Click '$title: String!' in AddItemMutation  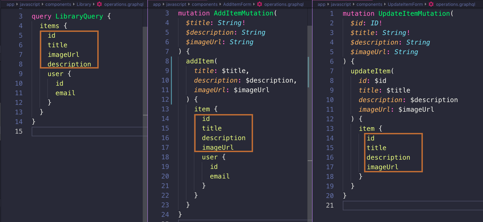pyautogui.click(x=216, y=23)
